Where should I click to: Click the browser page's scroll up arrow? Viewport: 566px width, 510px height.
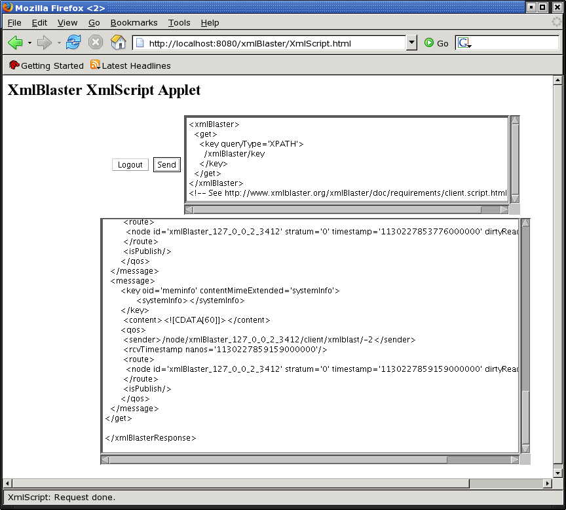point(557,80)
